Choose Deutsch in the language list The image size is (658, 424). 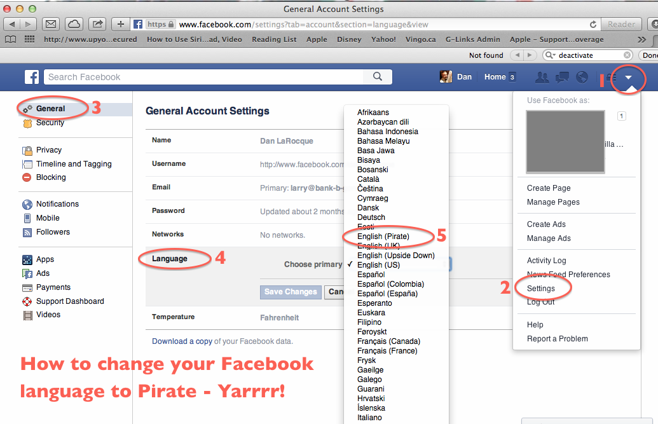[x=371, y=217]
